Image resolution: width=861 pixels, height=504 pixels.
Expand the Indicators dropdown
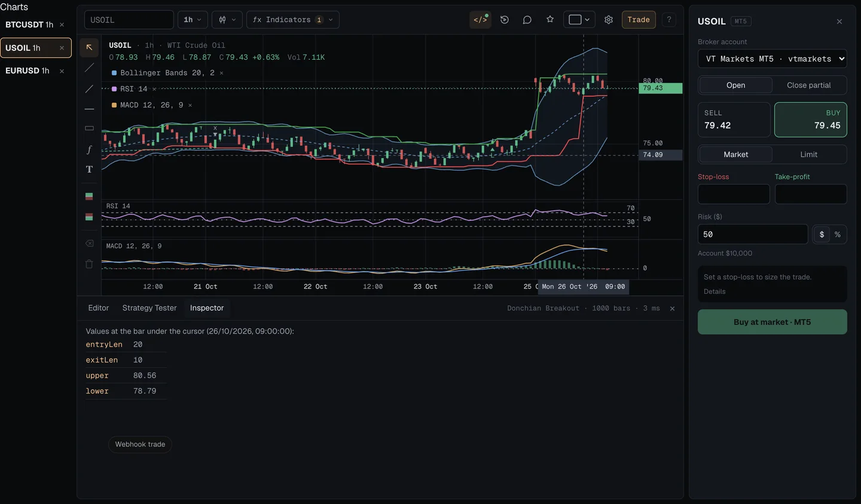pyautogui.click(x=293, y=20)
